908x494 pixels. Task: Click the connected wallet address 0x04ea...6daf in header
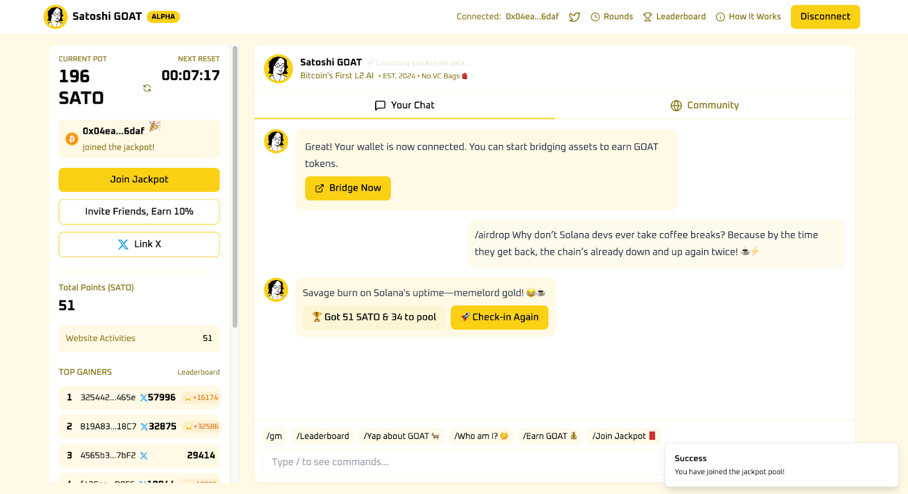point(532,17)
